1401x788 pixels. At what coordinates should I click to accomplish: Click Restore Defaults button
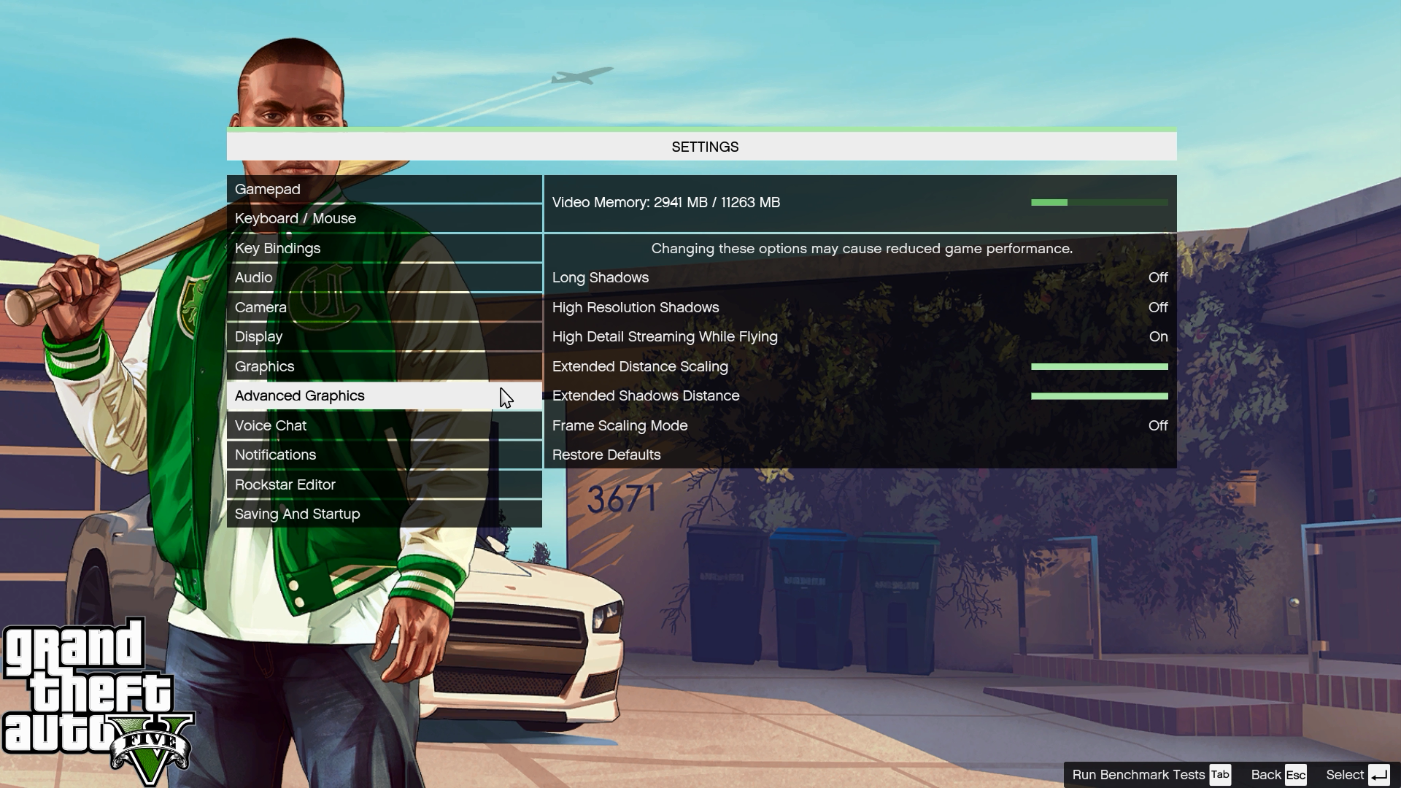(x=605, y=454)
